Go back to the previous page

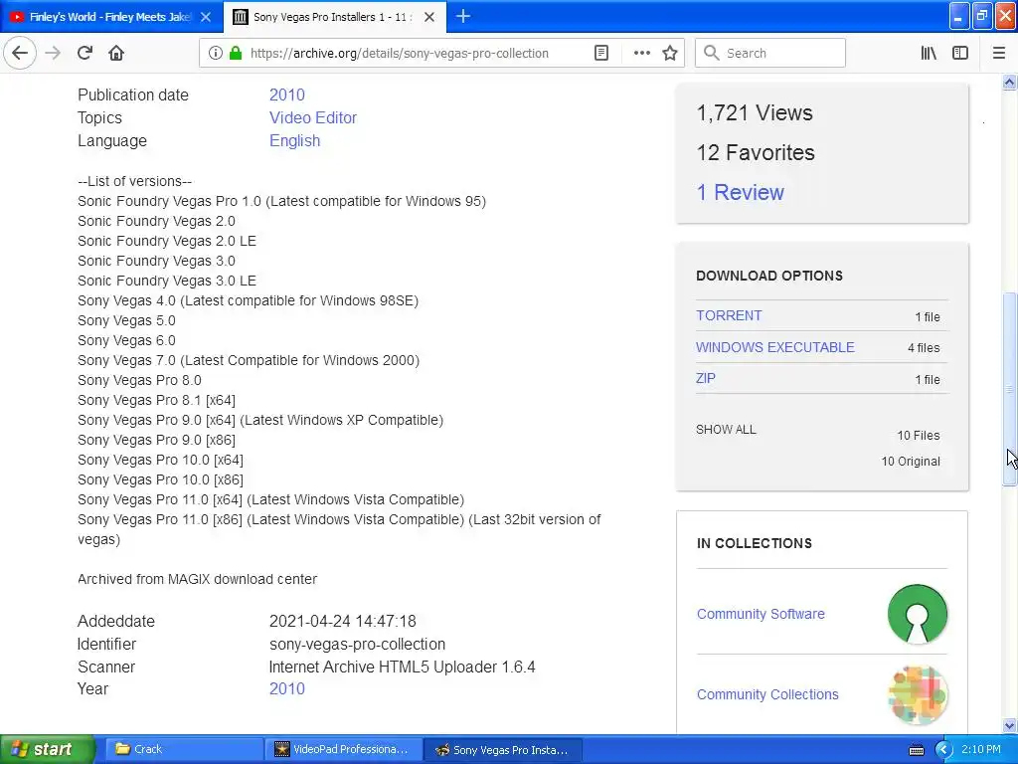[20, 53]
